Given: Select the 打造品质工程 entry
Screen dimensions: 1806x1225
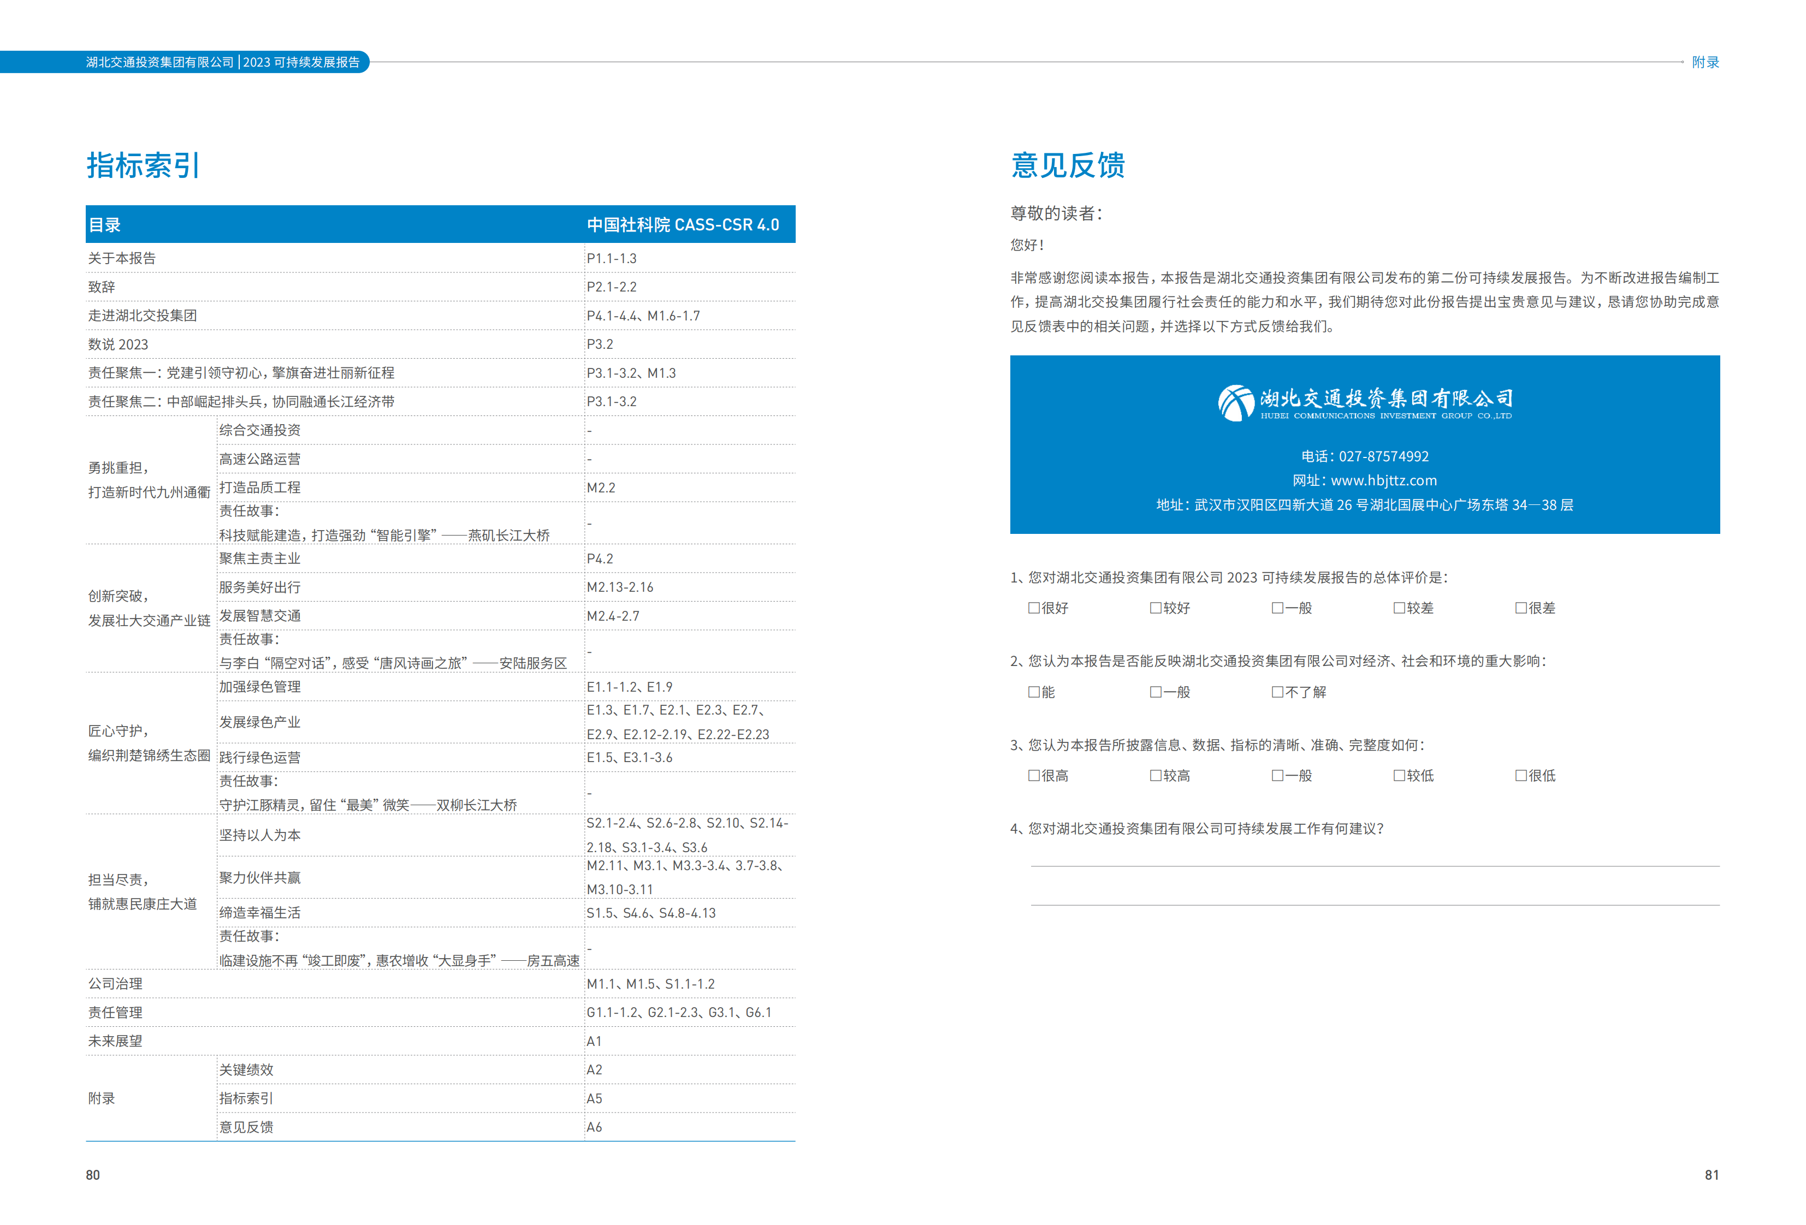Looking at the screenshot, I should (259, 488).
